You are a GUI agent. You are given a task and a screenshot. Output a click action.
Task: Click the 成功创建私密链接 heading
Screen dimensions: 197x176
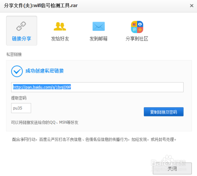click(x=45, y=71)
